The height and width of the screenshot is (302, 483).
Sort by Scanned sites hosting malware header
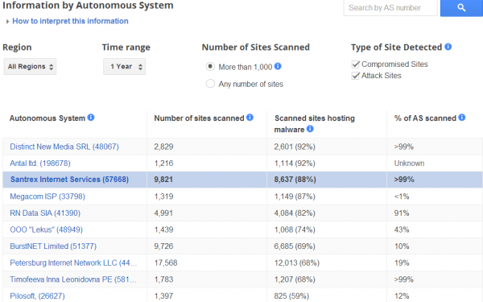pos(314,124)
